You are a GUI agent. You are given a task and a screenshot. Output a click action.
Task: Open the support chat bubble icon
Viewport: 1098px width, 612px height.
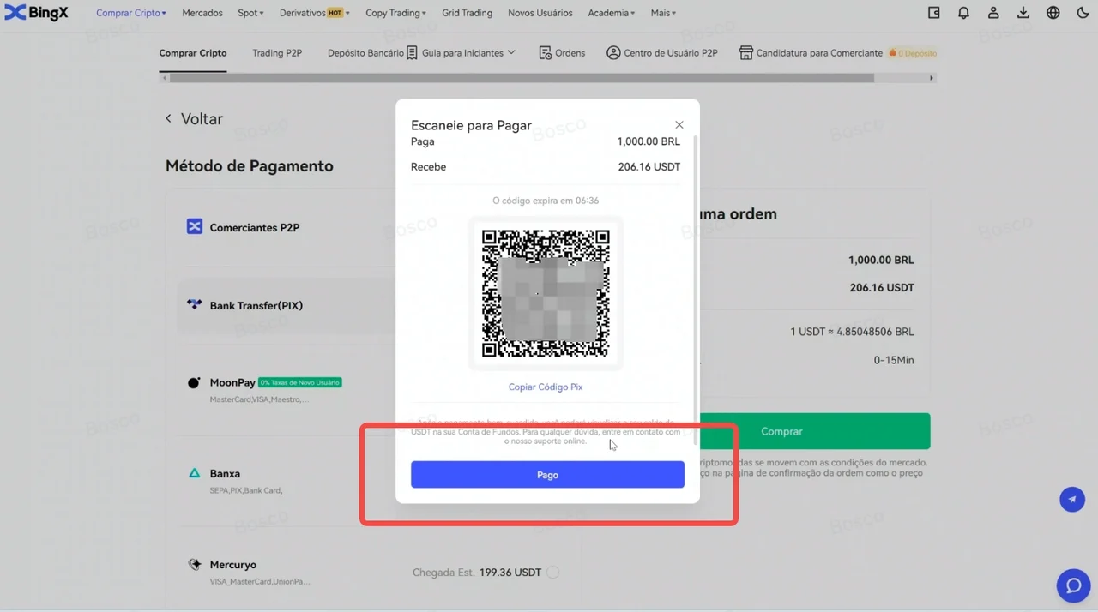(1072, 585)
